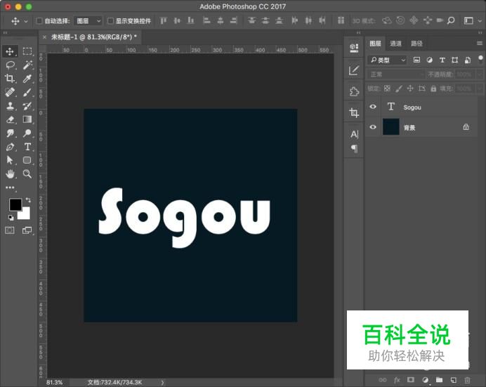Viewport: 486px width, 387px height.
Task: Choose the Zoom magnifier tool
Action: pos(27,173)
